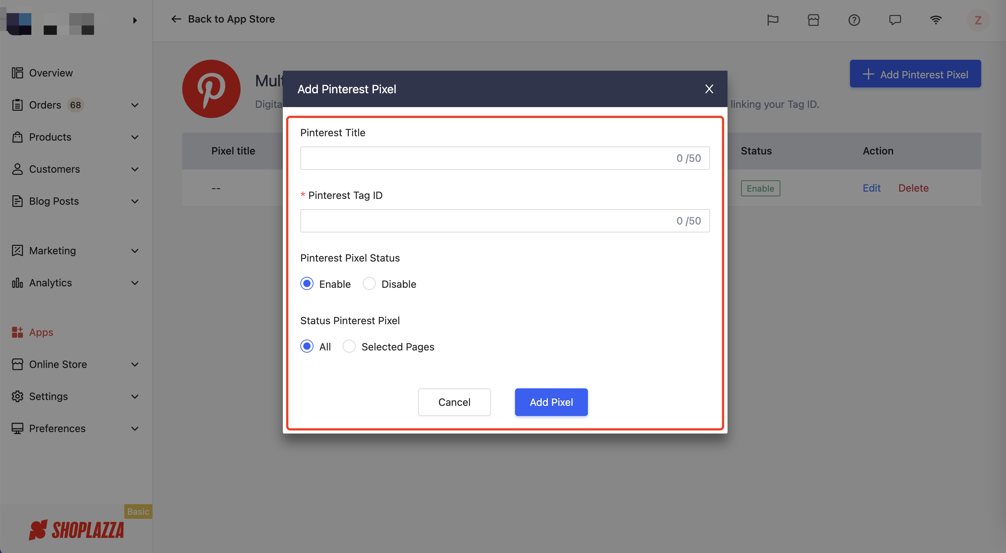Click the Pinterest logo icon
This screenshot has height=553, width=1006.
coord(211,89)
